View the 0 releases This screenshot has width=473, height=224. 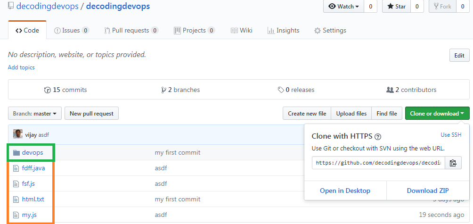point(296,90)
